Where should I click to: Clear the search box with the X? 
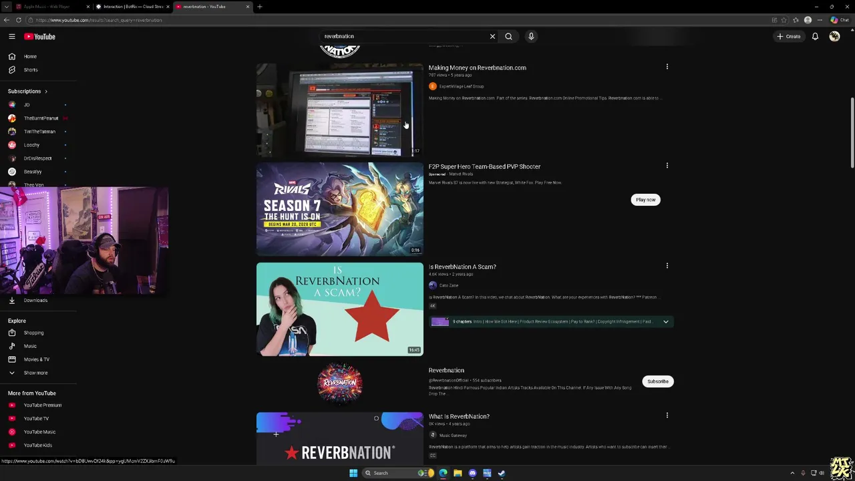point(492,37)
